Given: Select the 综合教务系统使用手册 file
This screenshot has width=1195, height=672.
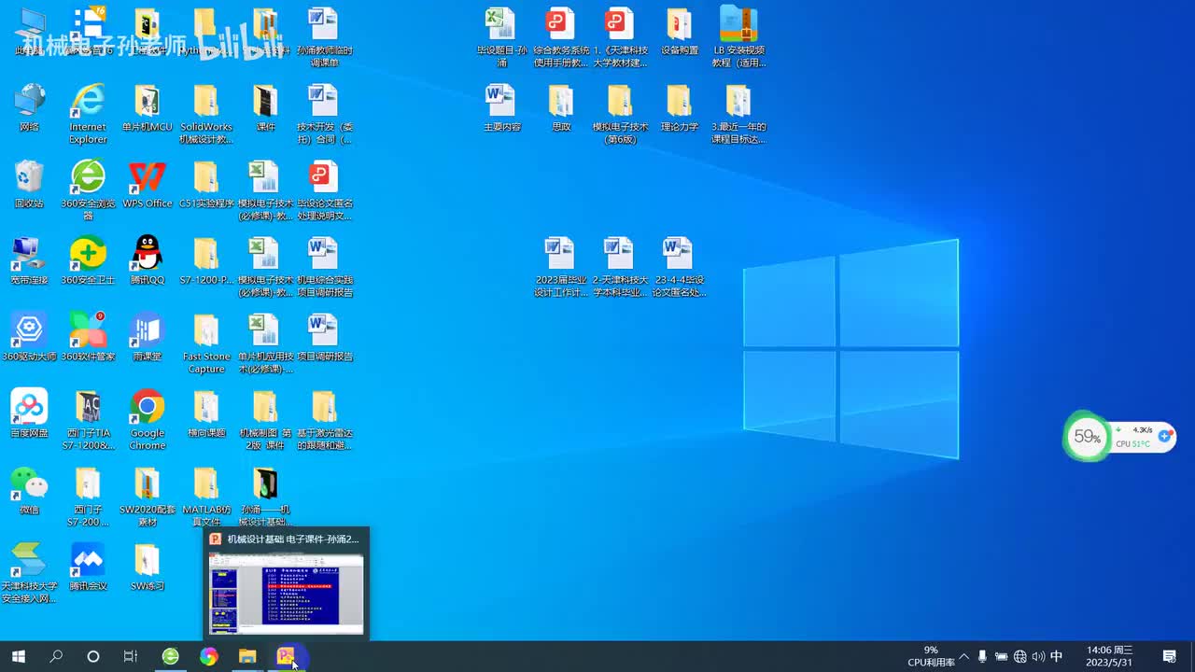Looking at the screenshot, I should tap(560, 37).
